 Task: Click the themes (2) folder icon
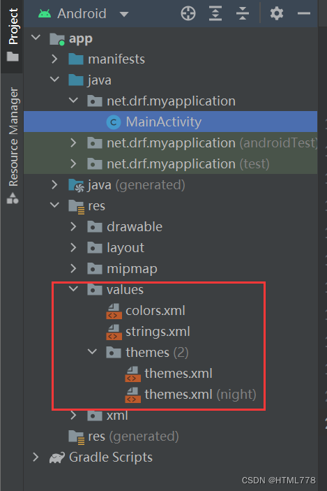(114, 353)
